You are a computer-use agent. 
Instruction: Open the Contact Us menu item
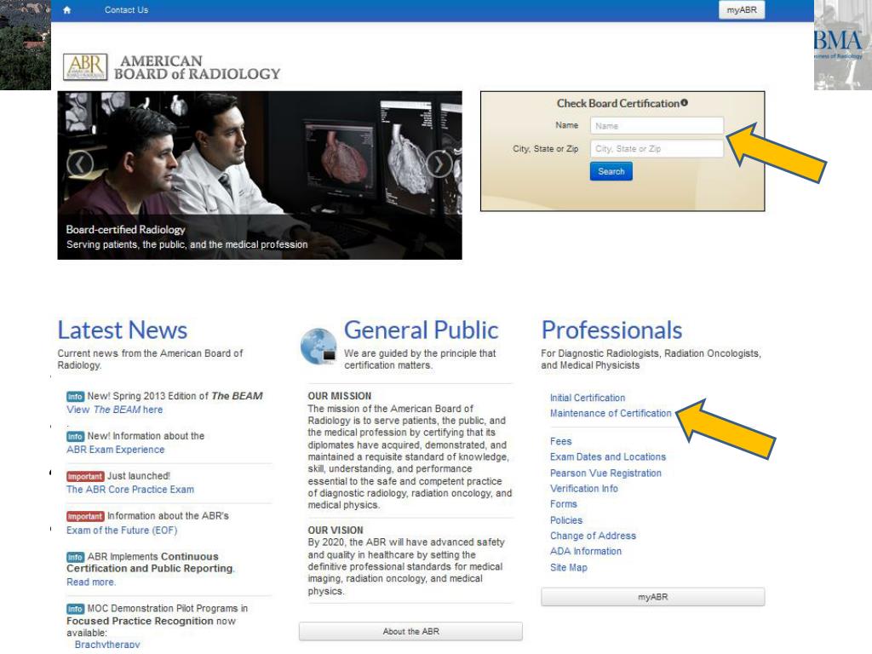click(x=125, y=10)
